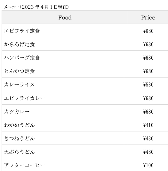The width and height of the screenshot is (168, 171).
Task: Select the エビフライ定食 menu cell
Action: click(63, 31)
